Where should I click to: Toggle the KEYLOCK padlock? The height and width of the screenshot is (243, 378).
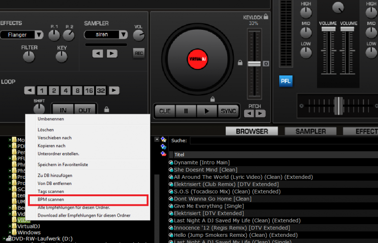pos(266,17)
